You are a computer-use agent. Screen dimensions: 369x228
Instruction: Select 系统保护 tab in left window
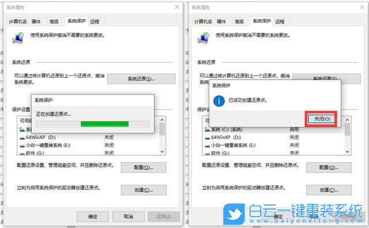(x=77, y=21)
